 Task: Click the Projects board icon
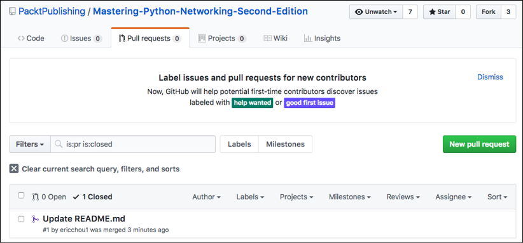202,38
